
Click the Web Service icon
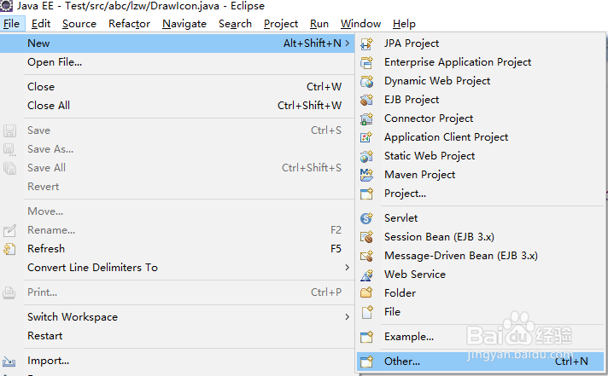366,275
